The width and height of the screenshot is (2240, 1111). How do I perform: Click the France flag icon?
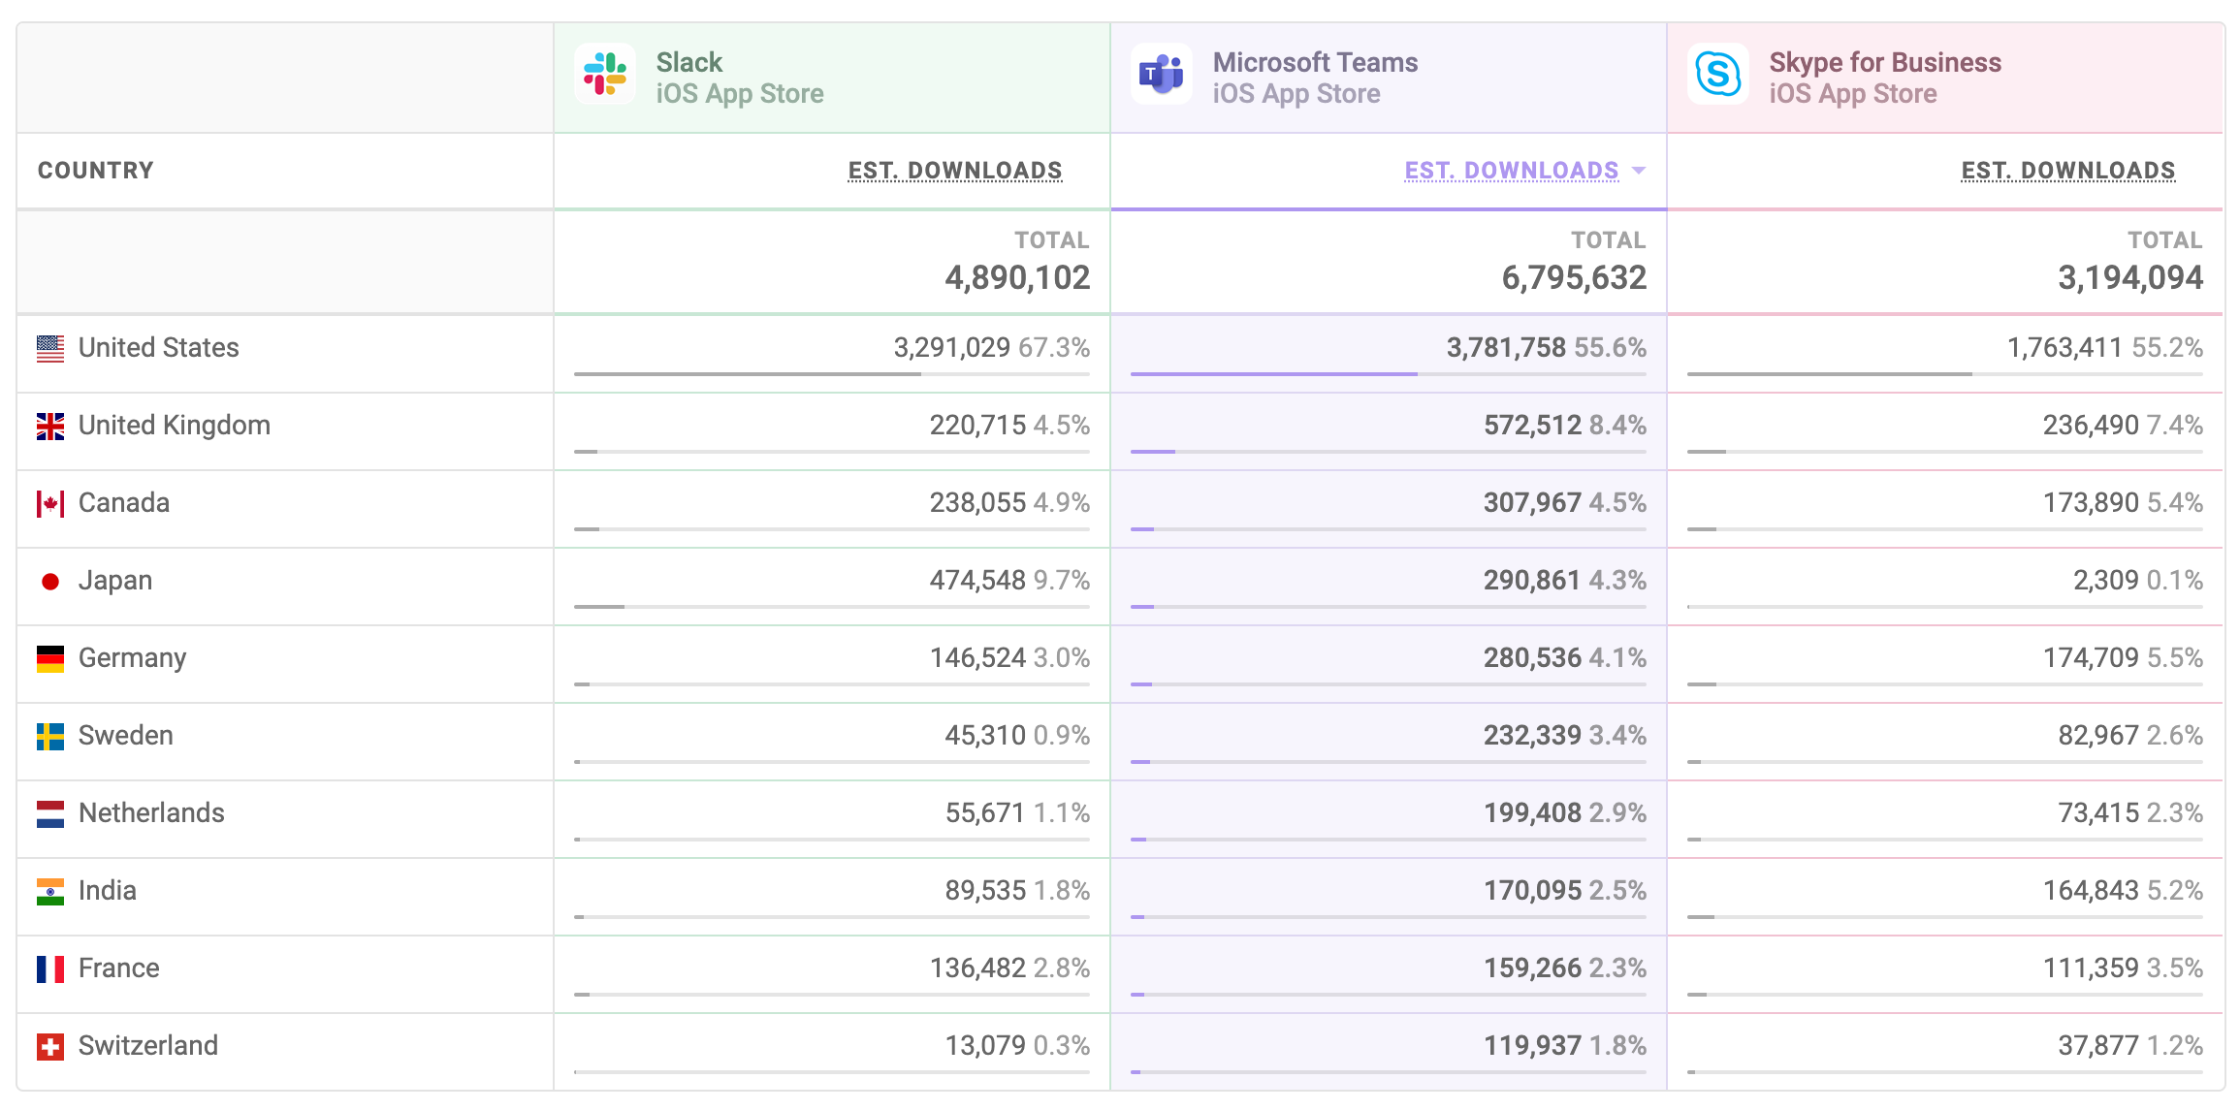click(x=50, y=968)
